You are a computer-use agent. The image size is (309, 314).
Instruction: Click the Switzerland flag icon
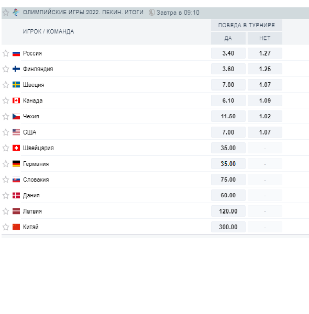point(16,148)
